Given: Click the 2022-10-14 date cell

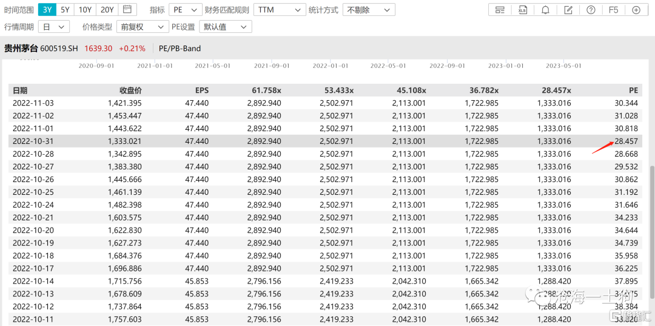Looking at the screenshot, I should click(33, 281).
